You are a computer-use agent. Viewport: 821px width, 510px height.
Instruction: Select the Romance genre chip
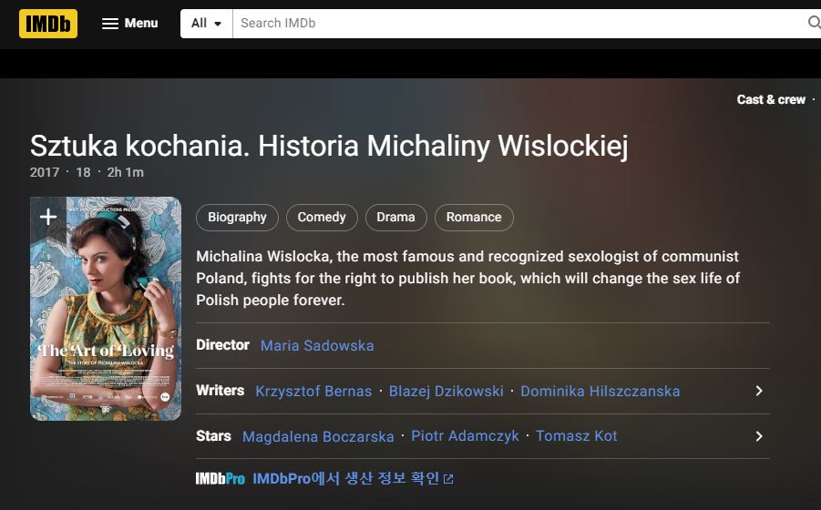click(474, 217)
